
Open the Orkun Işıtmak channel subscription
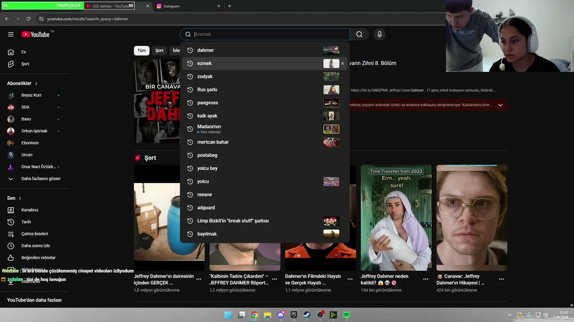pos(35,131)
